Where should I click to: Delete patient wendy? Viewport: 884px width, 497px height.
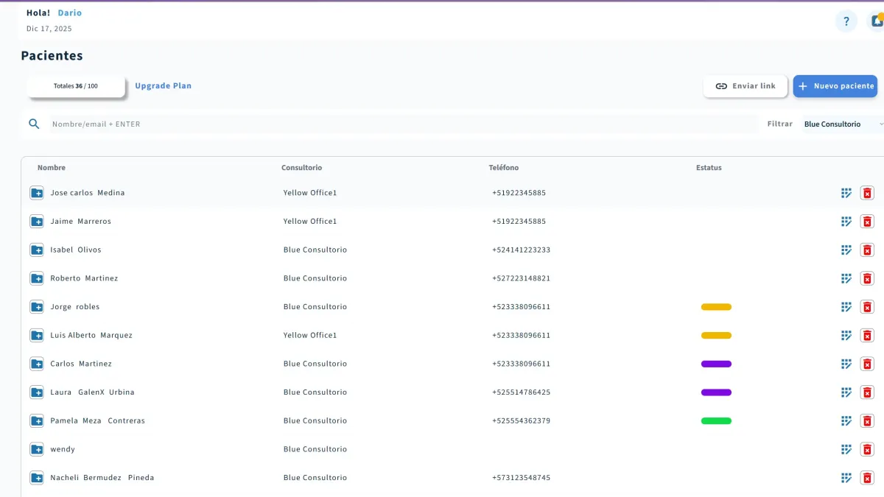[867, 449]
